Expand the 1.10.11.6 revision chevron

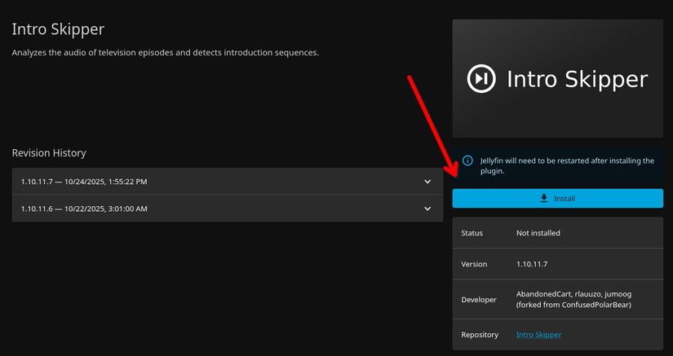(x=427, y=209)
